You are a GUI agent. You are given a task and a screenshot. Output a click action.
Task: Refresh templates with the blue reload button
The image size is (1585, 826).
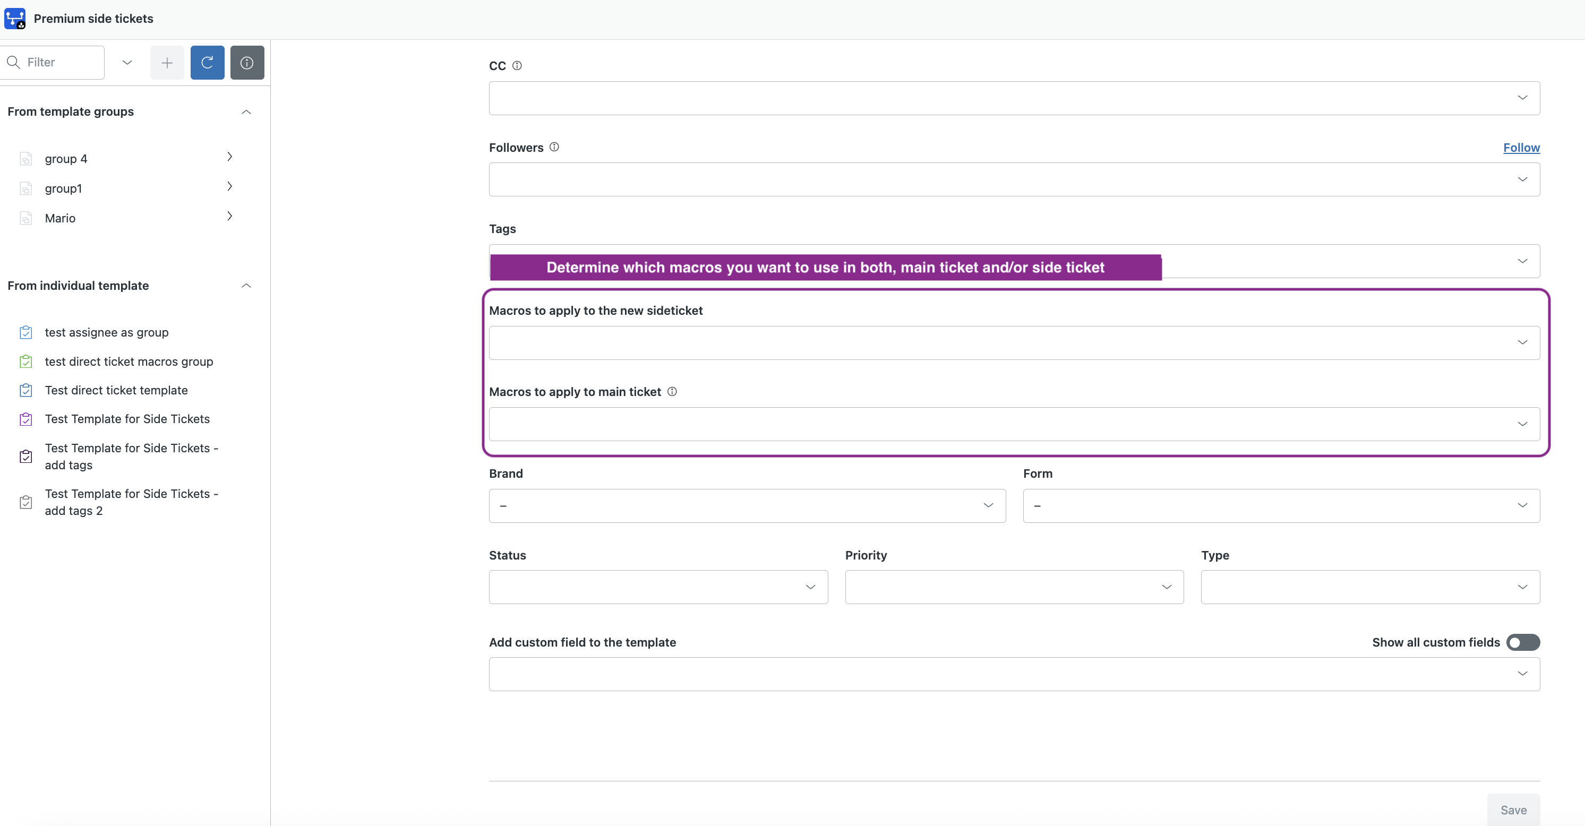[208, 62]
